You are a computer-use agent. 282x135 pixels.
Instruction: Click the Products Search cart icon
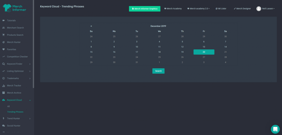click(x=3, y=35)
